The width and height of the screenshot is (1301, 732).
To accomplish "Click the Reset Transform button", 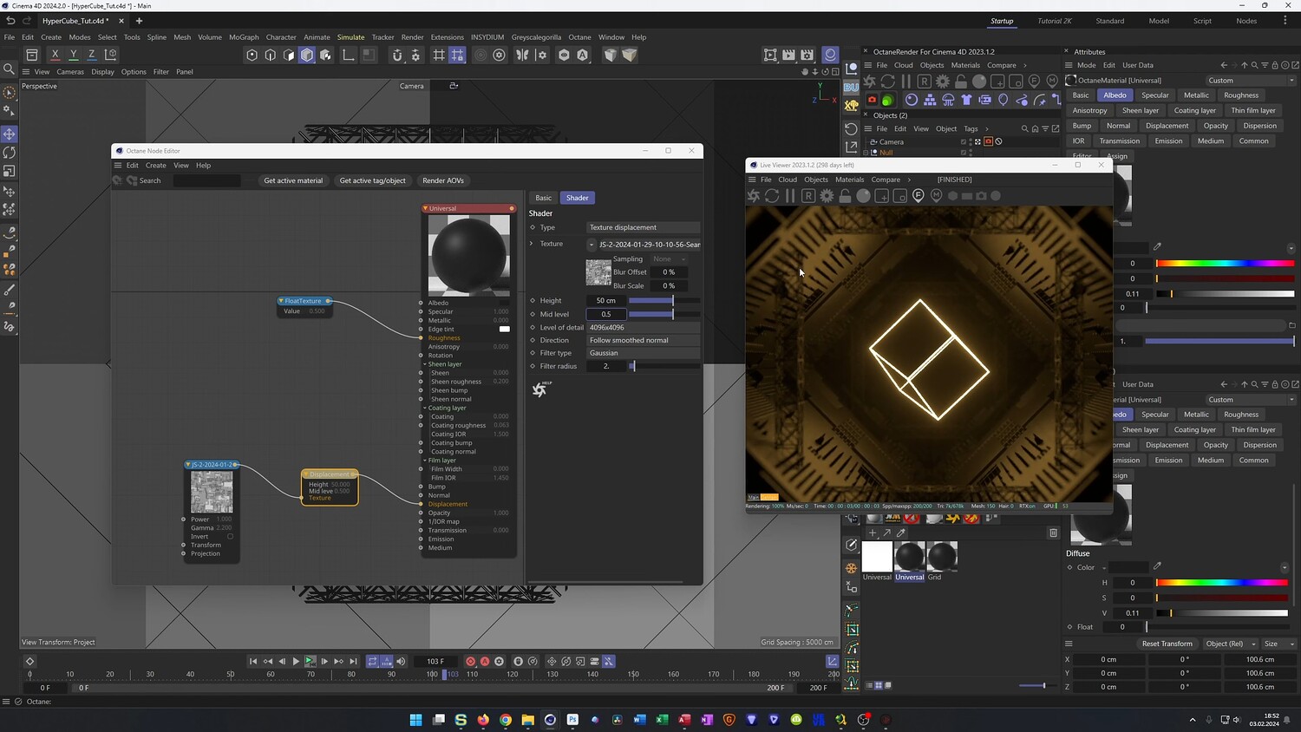I will click(1167, 644).
